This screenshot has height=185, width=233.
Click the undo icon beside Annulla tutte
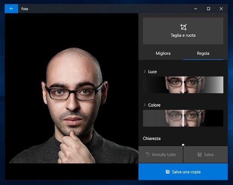coord(147,154)
